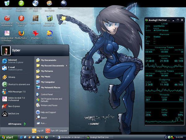Open the folder icon in Quick Launch

(x=38, y=137)
